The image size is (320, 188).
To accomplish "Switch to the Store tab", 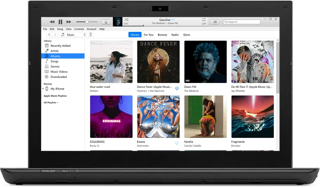I will pos(186,35).
